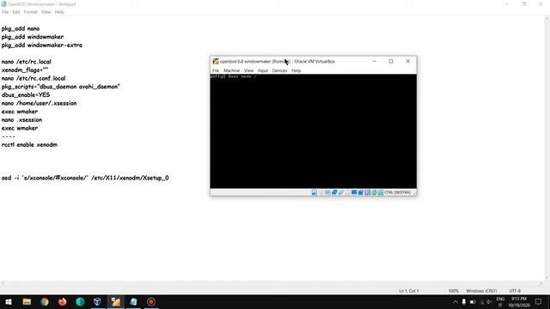Viewport: 550px width, 309px height.
Task: Switch to the running VM taskbar icon
Action: click(115, 301)
